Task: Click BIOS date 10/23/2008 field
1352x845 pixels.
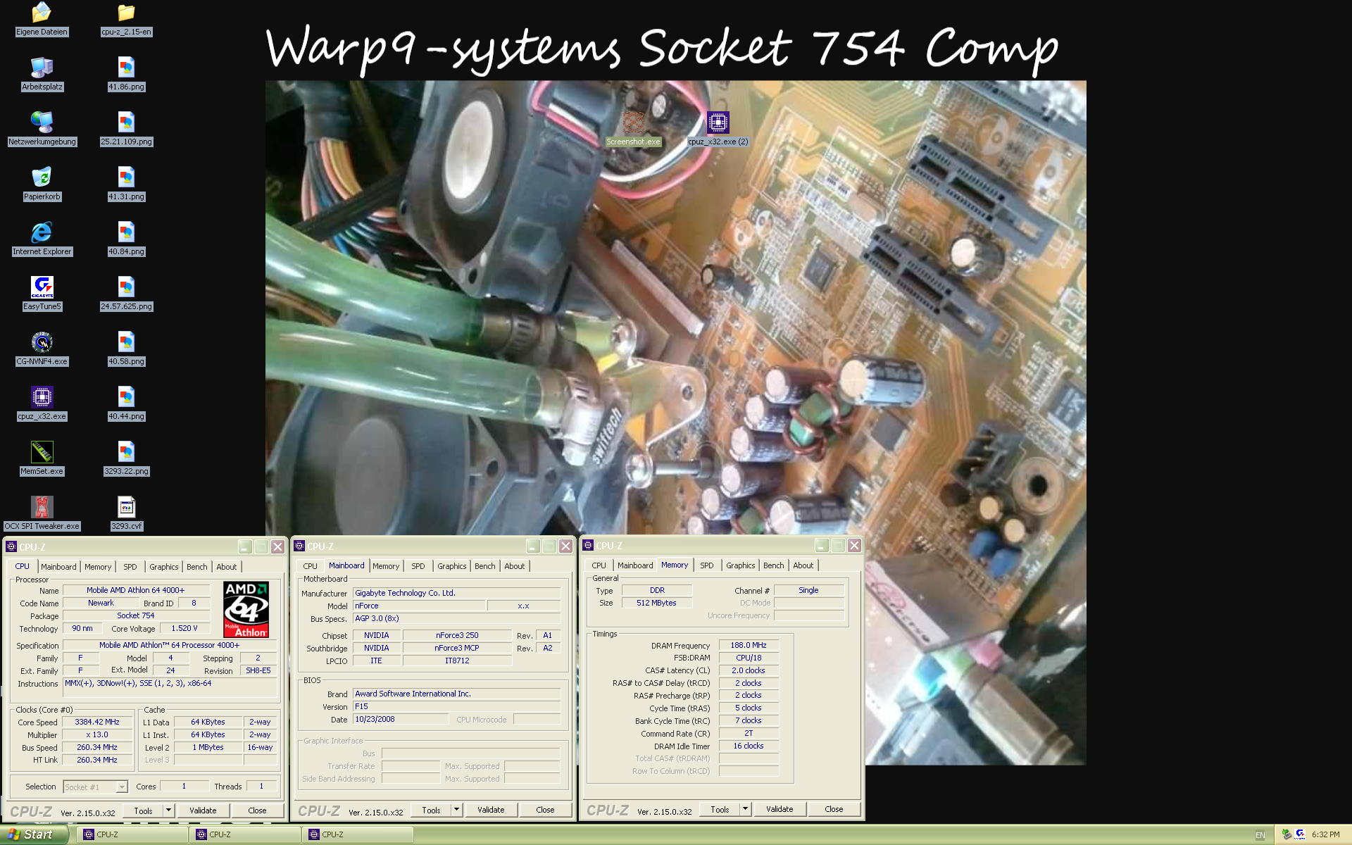Action: pyautogui.click(x=400, y=719)
